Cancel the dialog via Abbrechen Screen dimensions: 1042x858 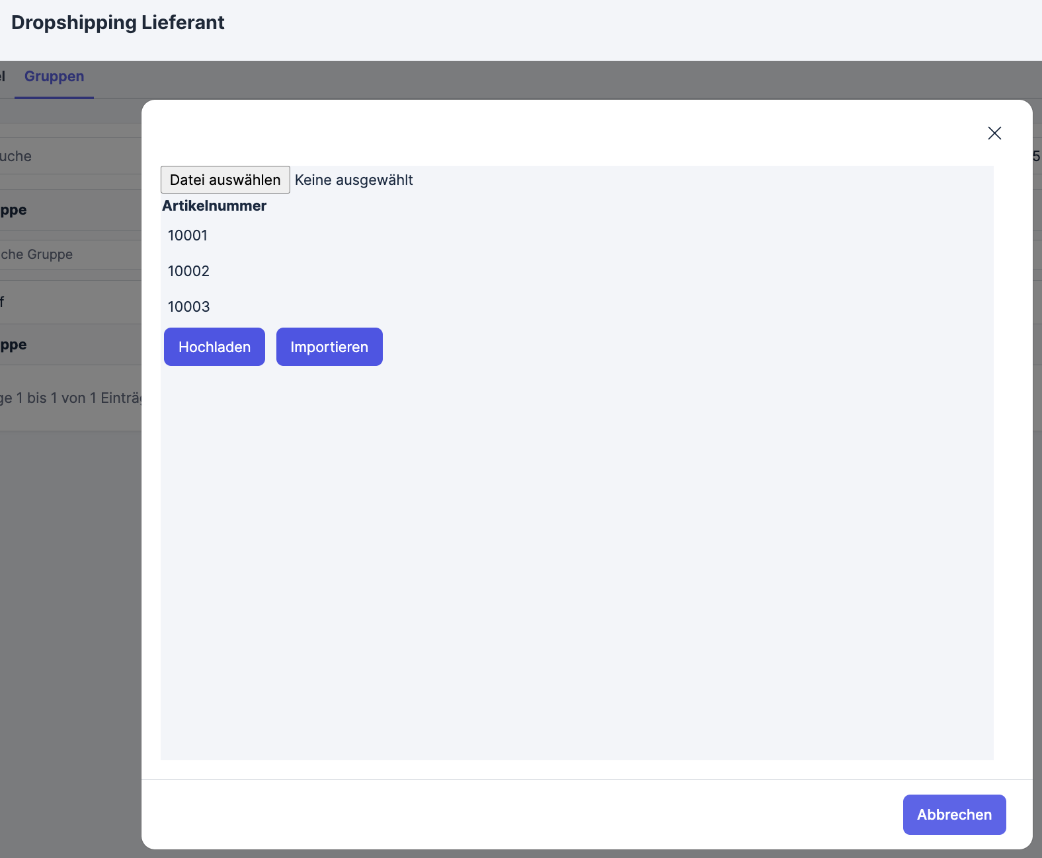[x=953, y=814]
